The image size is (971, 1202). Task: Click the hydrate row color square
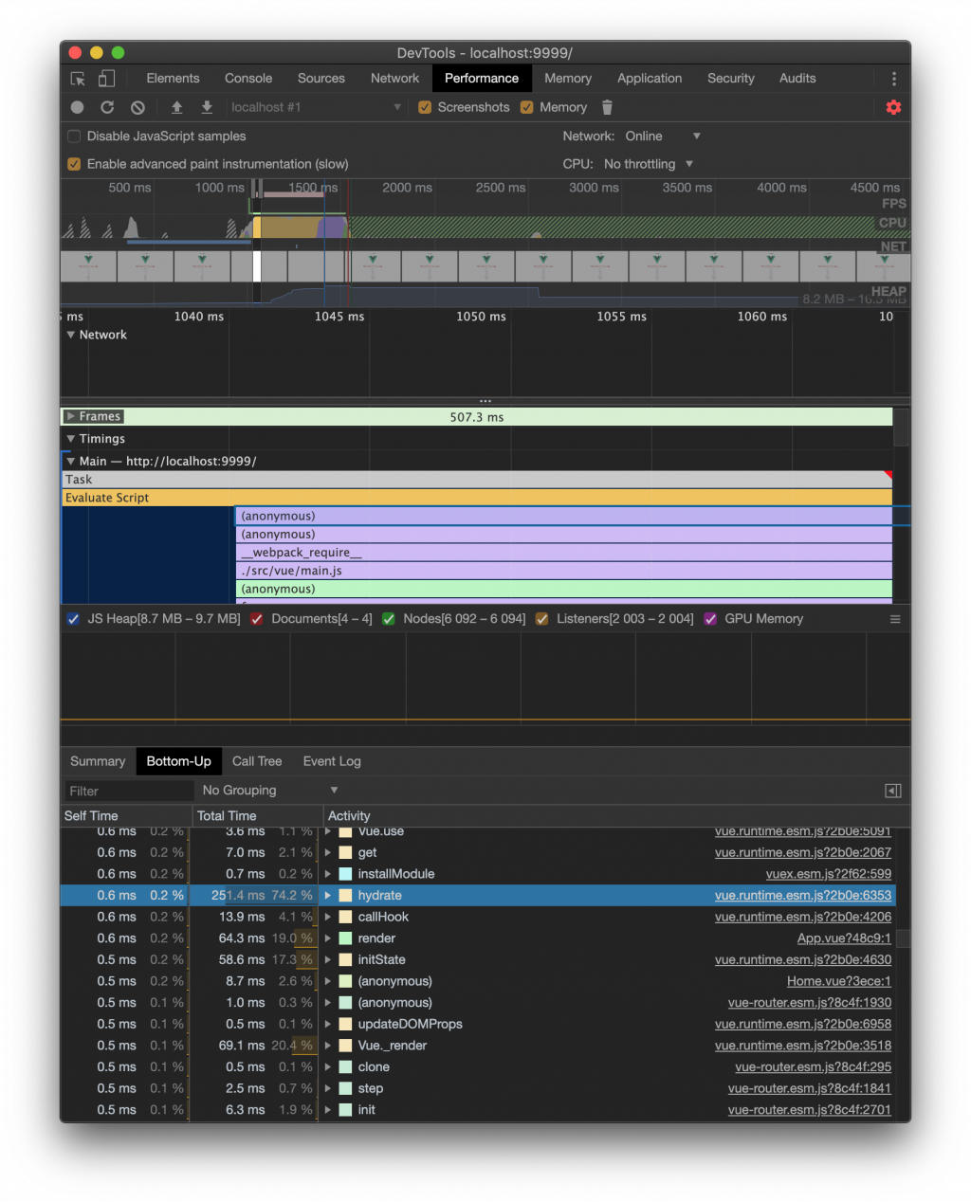(345, 895)
